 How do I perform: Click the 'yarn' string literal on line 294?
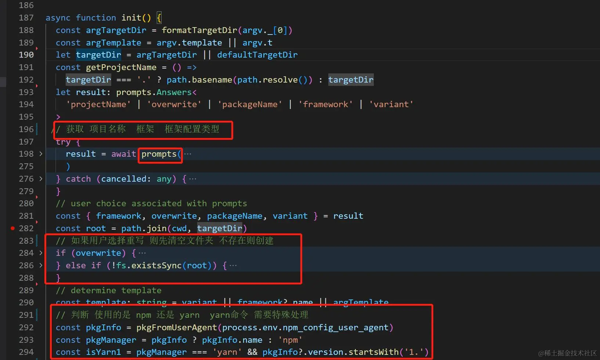227,352
